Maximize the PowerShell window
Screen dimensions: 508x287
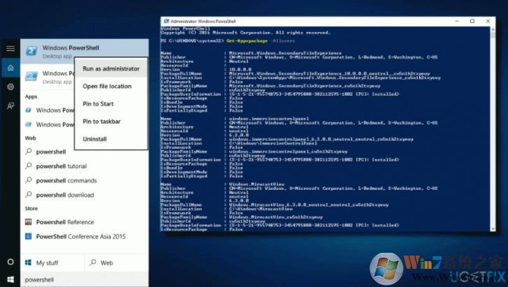472,21
